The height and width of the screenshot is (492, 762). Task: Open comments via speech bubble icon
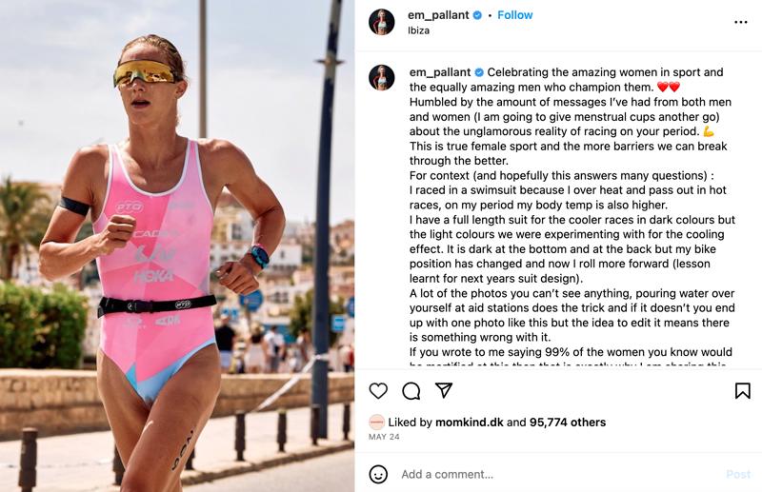click(411, 391)
